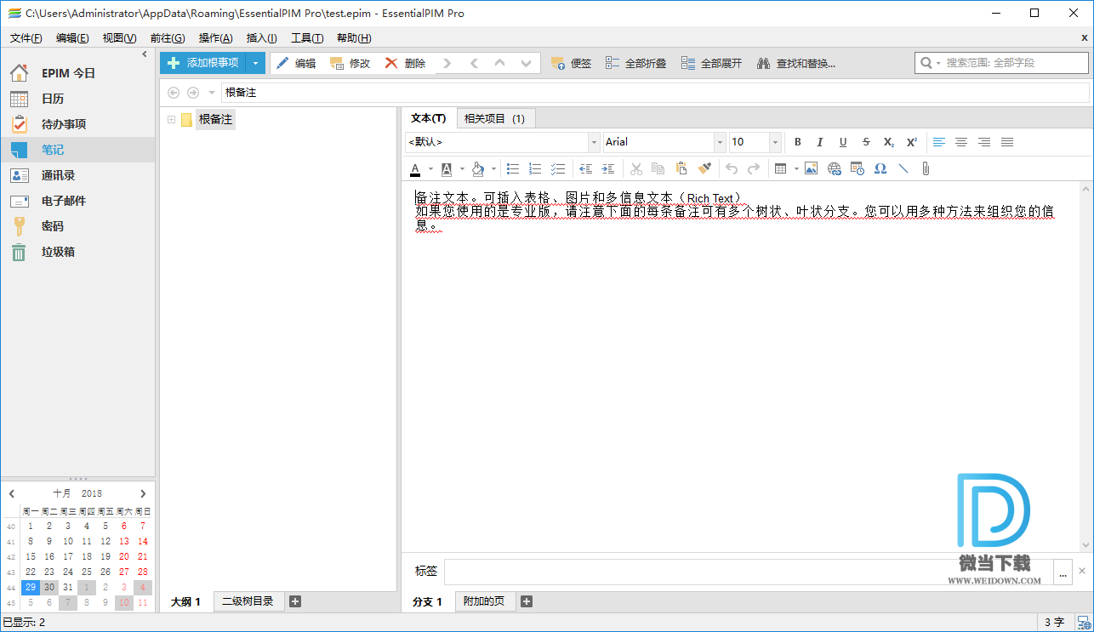Open the add root item dropdown arrow
The image size is (1094, 632).
[256, 63]
